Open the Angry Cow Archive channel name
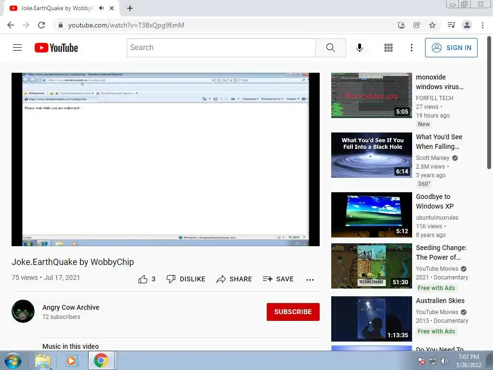The height and width of the screenshot is (370, 493). click(x=71, y=307)
